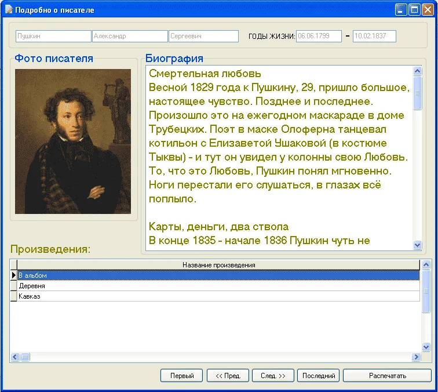This screenshot has height=392, width=438.
Task: Click the Pushkin portrait photo
Action: [x=73, y=141]
